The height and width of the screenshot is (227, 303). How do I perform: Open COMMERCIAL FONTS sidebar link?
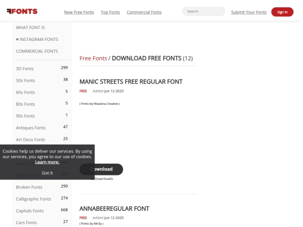coord(37,51)
